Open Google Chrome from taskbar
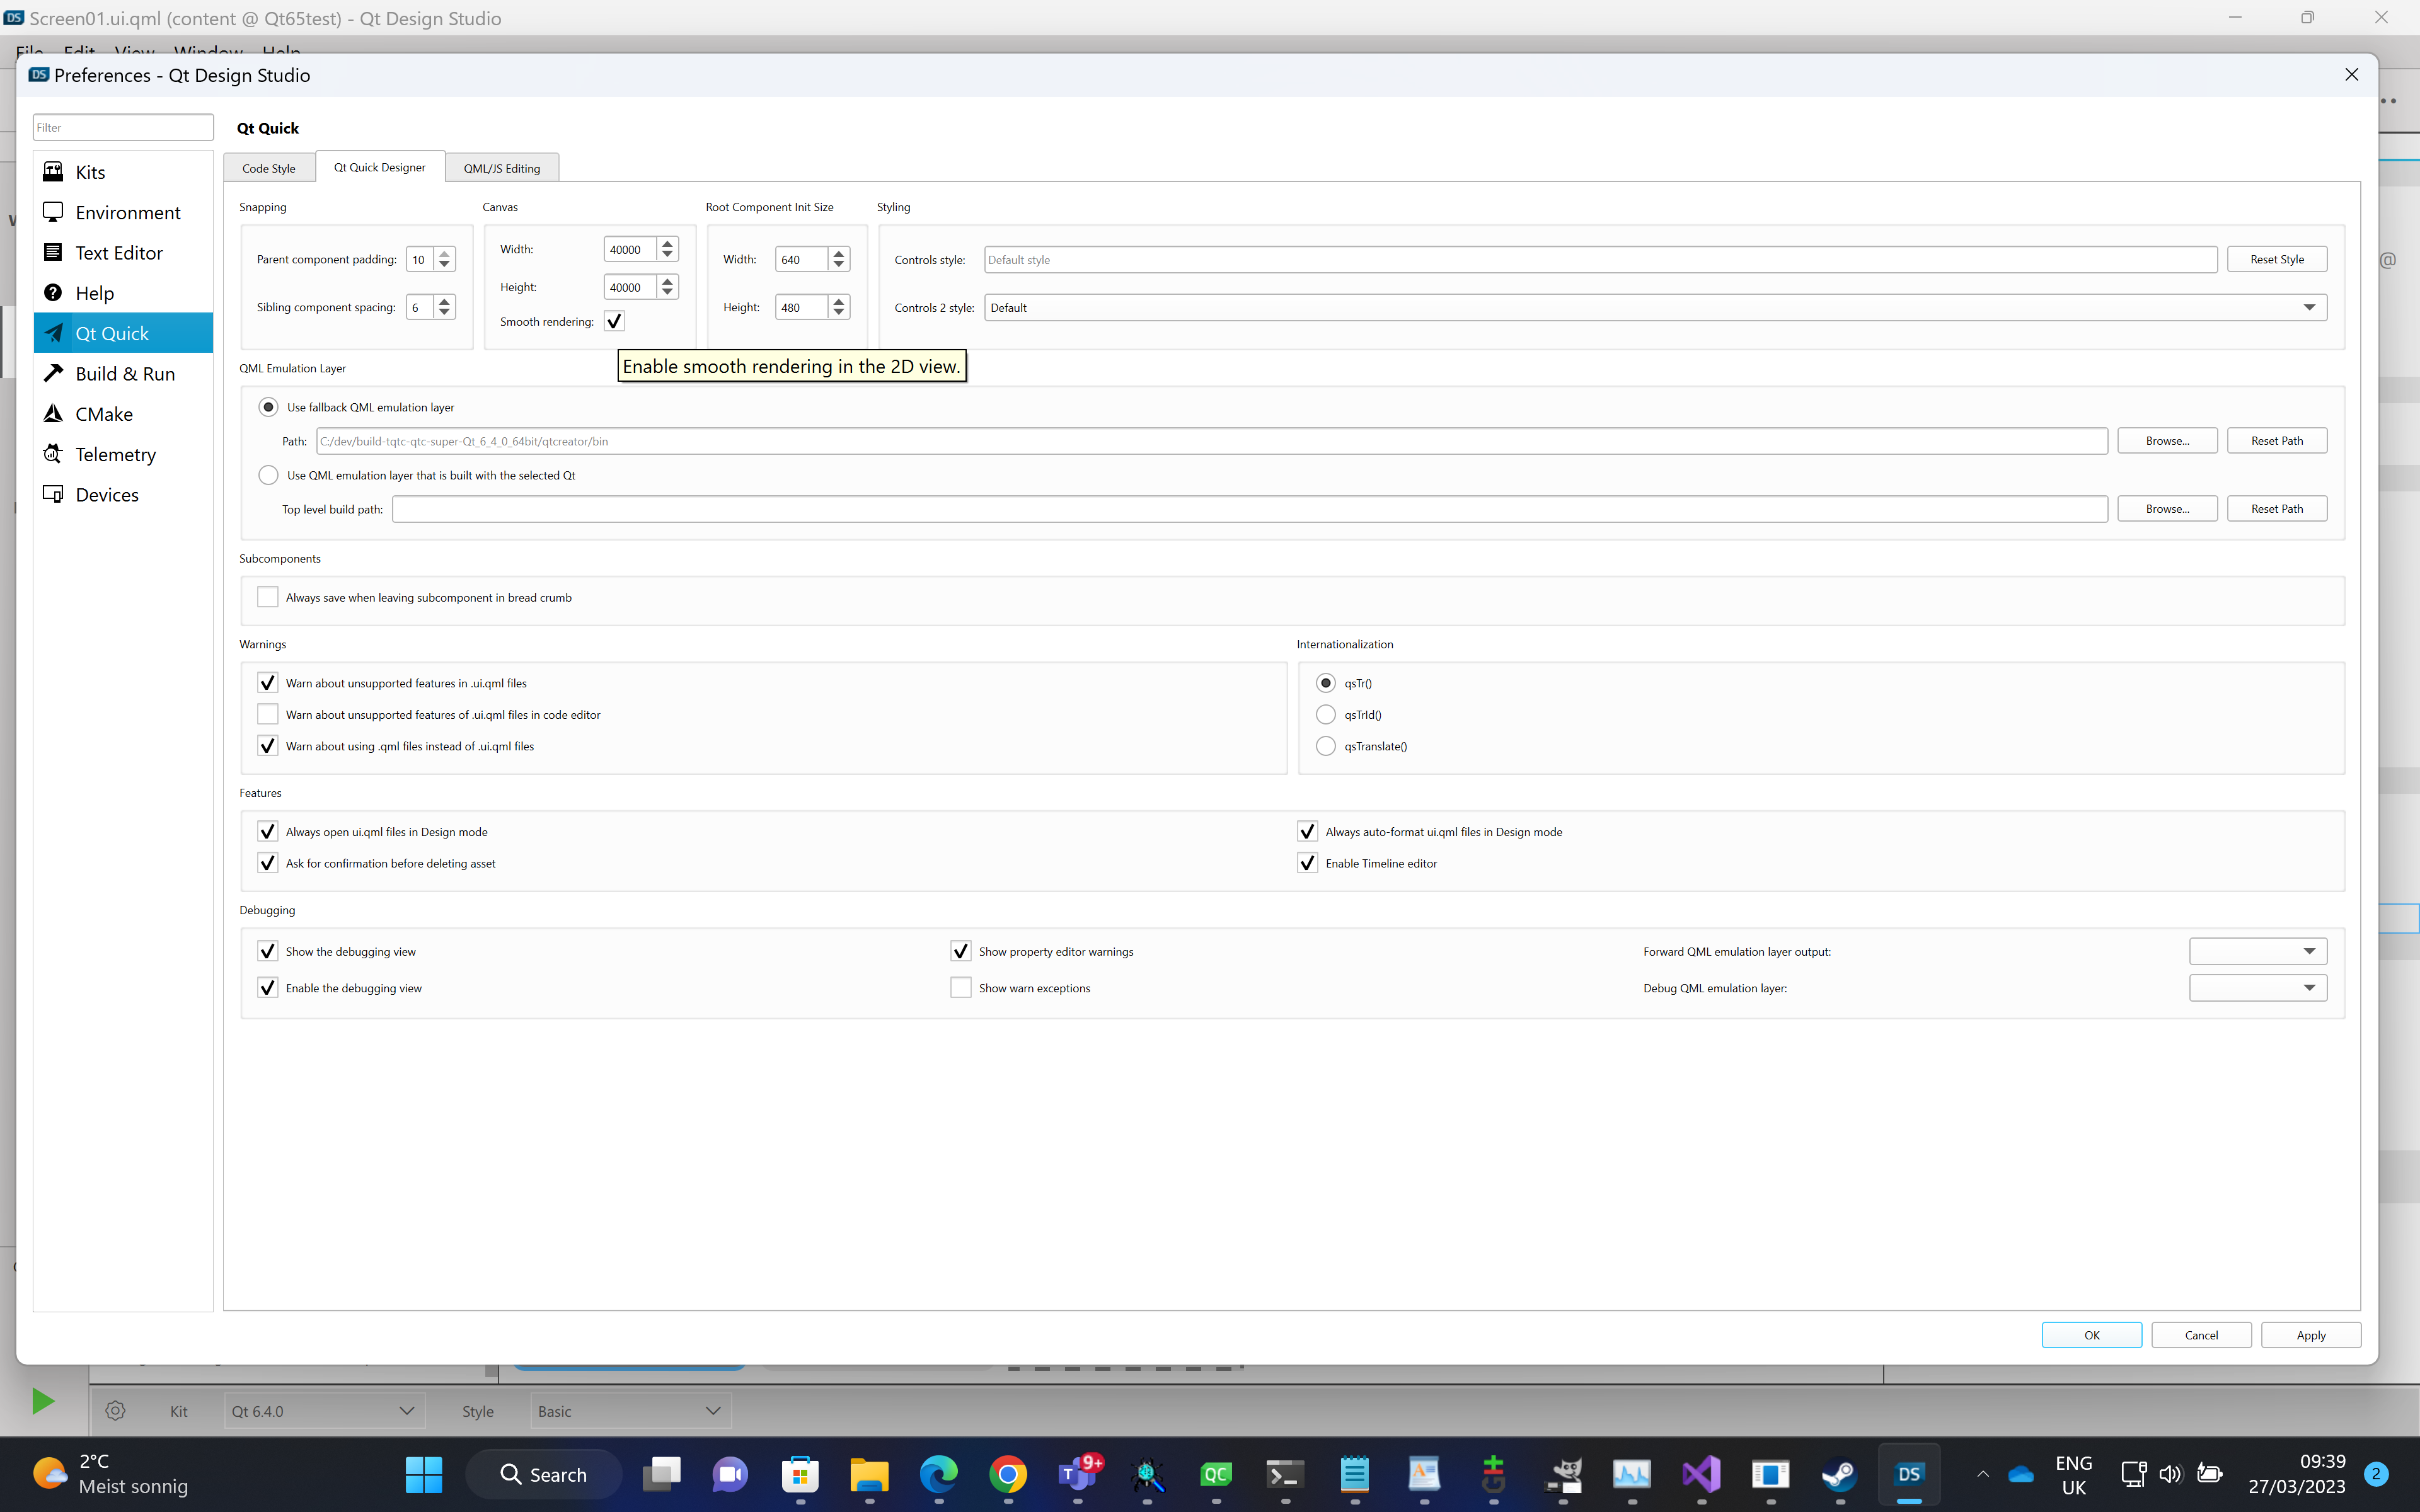 (1008, 1474)
